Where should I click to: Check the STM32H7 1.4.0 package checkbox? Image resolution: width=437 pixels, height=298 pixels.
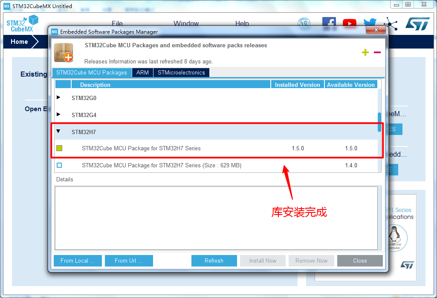point(59,165)
